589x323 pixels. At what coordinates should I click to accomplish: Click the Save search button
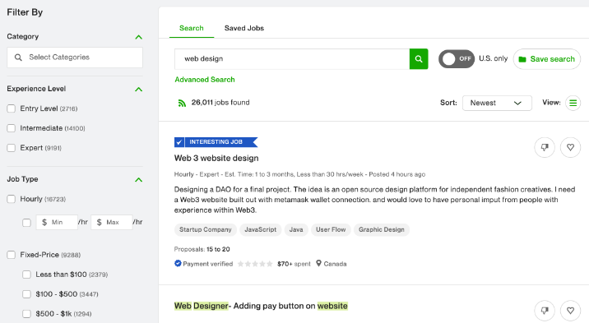coord(546,59)
